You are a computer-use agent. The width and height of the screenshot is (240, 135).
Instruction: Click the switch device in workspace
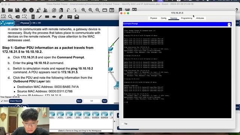coord(110,49)
